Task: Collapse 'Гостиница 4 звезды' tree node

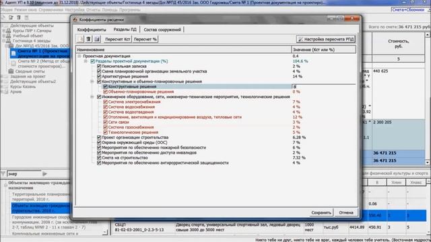Action: point(4,41)
